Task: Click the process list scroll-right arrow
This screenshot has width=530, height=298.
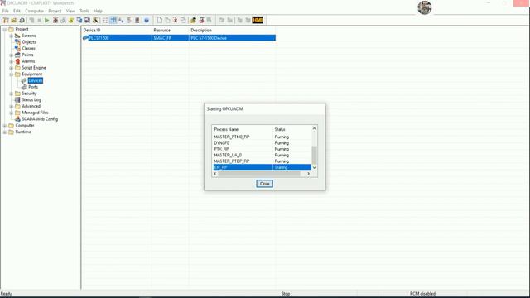Action: point(308,174)
